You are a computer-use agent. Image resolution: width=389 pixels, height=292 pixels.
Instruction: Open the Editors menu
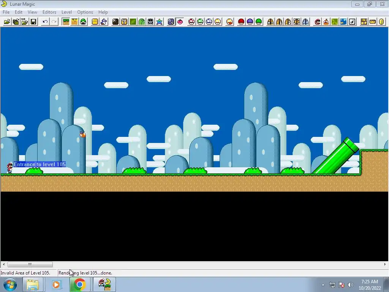point(49,12)
